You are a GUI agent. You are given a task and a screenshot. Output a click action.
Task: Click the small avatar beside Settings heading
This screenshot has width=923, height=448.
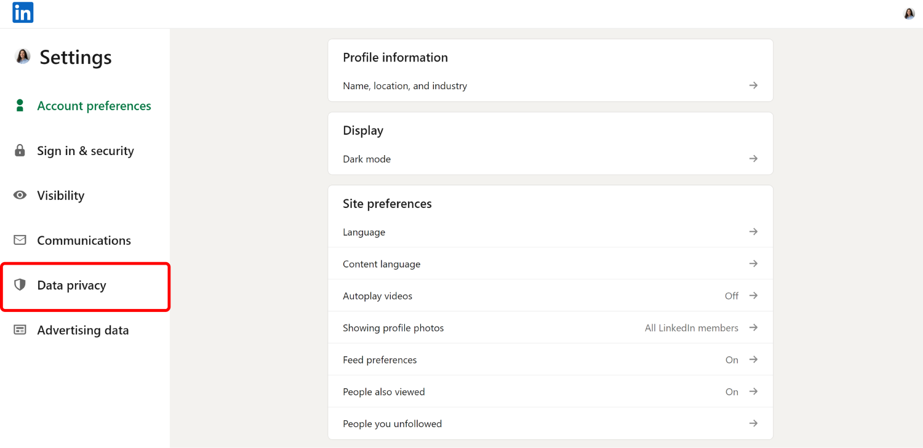pyautogui.click(x=23, y=57)
